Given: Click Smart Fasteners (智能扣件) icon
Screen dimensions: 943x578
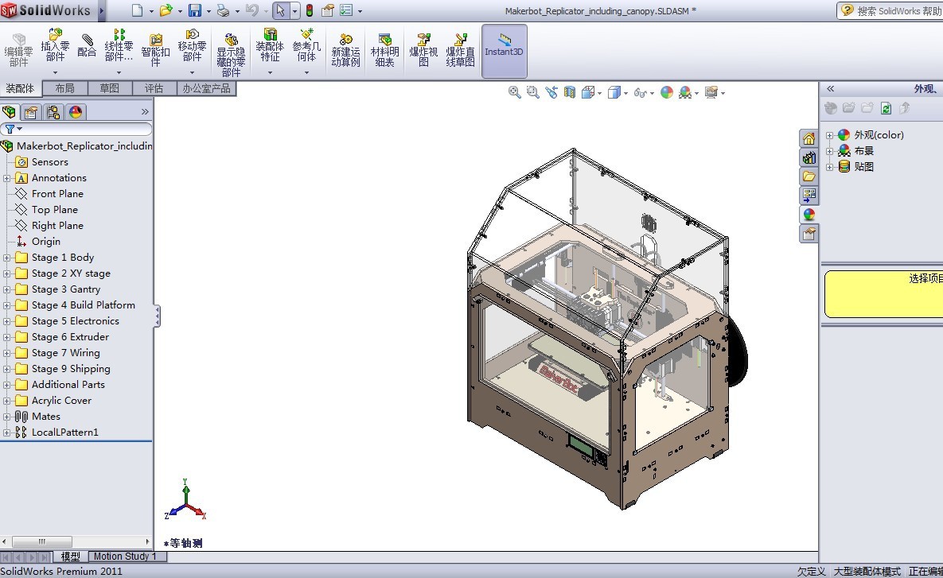Looking at the screenshot, I should coord(155,50).
